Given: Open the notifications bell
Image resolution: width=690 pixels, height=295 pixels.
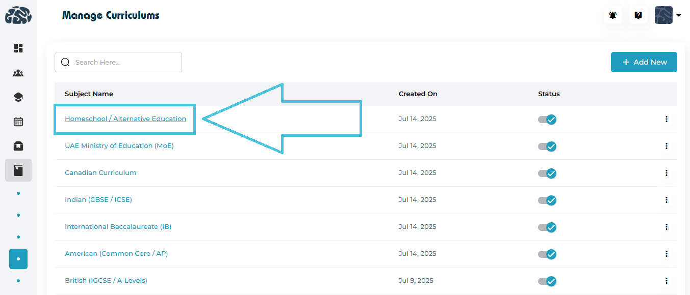Looking at the screenshot, I should 612,15.
